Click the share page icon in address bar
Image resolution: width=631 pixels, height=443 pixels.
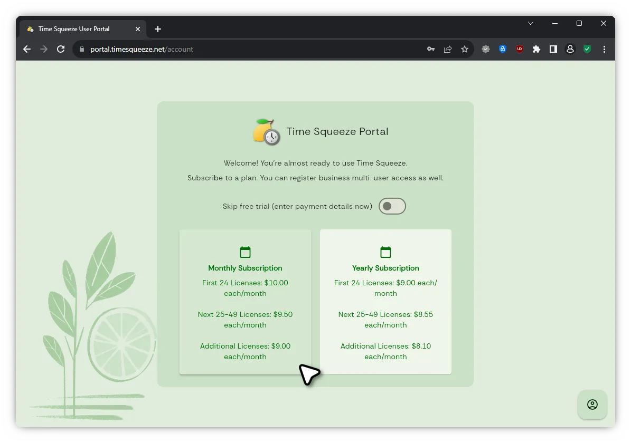[x=448, y=49]
